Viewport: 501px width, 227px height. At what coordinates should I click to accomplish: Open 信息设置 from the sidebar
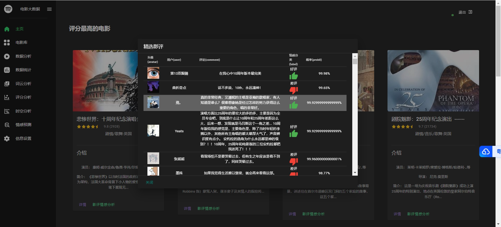[x=23, y=139]
